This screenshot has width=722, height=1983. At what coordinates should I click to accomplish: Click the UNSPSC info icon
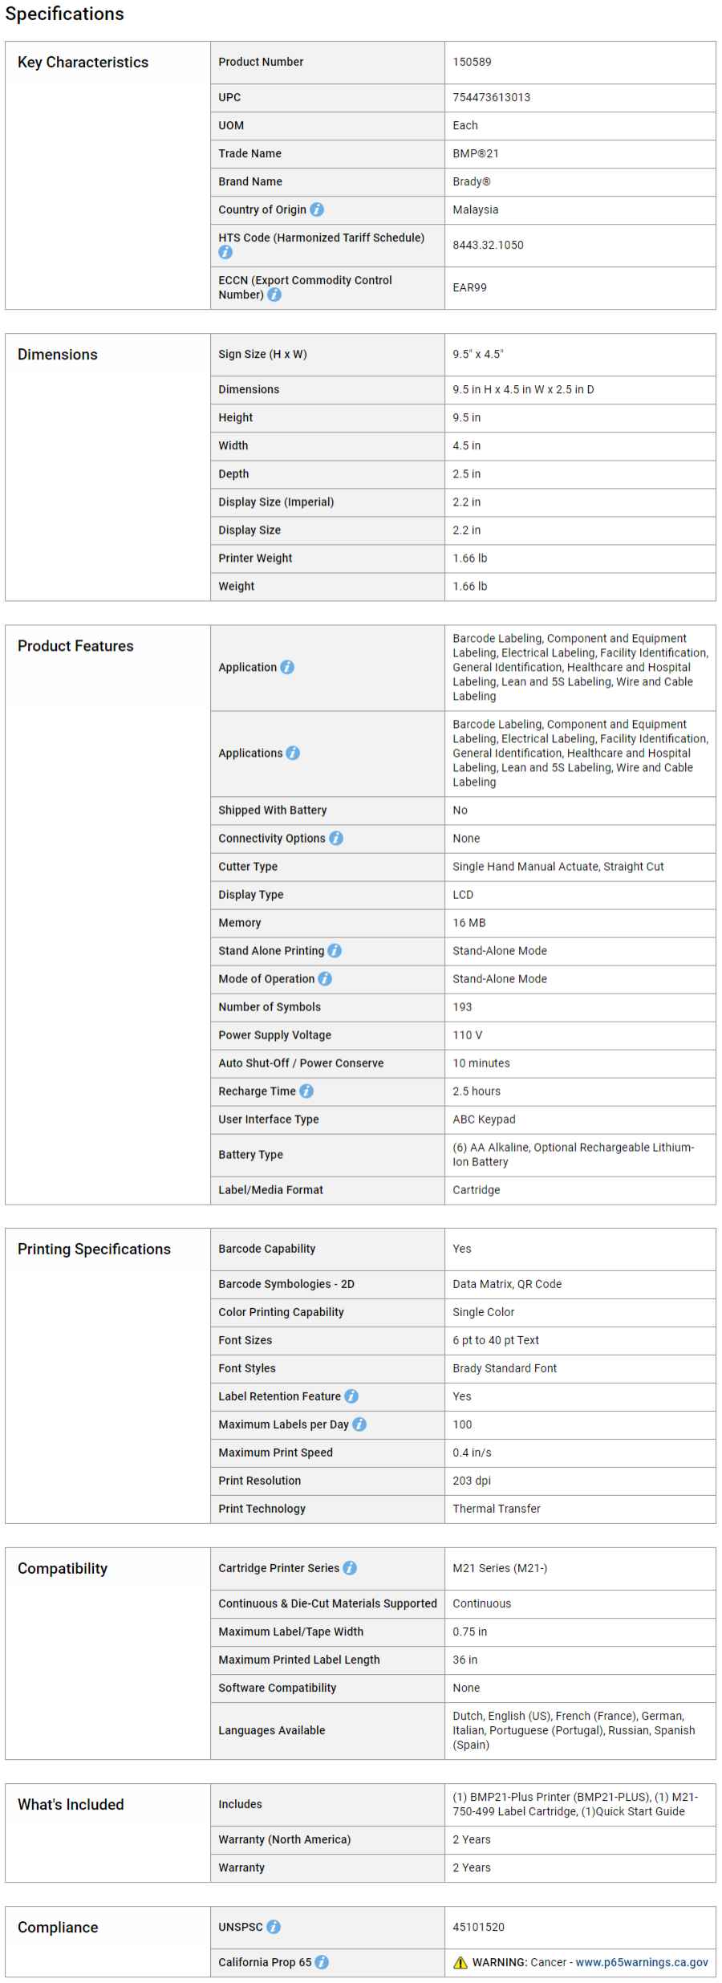pos(274,1927)
